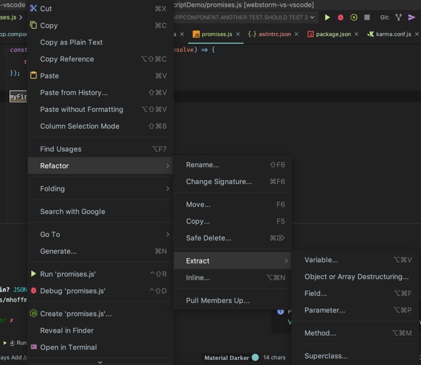
Task: Click the Git push arrow icon
Action: pyautogui.click(x=412, y=17)
